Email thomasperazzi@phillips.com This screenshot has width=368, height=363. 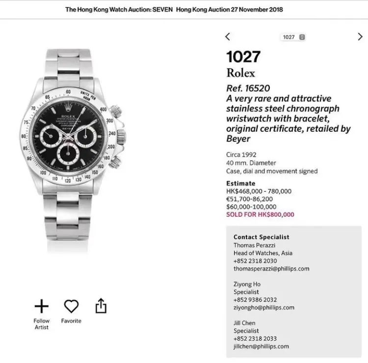click(x=271, y=269)
